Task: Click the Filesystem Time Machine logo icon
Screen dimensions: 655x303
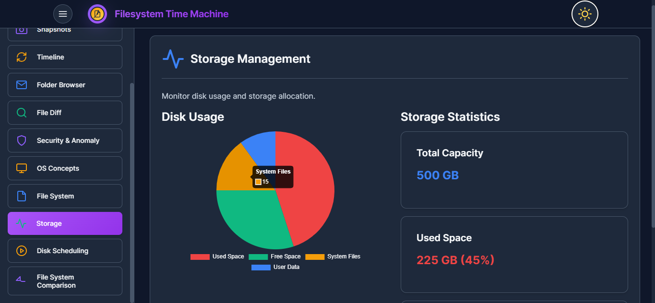Action: [x=97, y=14]
